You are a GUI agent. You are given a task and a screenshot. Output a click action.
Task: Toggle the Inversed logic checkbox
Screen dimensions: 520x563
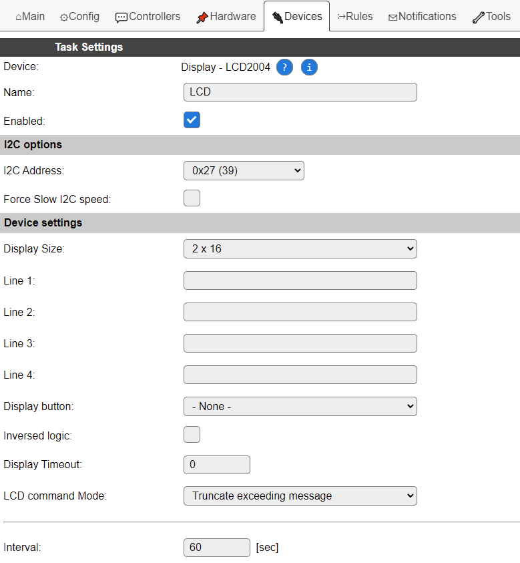[192, 435]
